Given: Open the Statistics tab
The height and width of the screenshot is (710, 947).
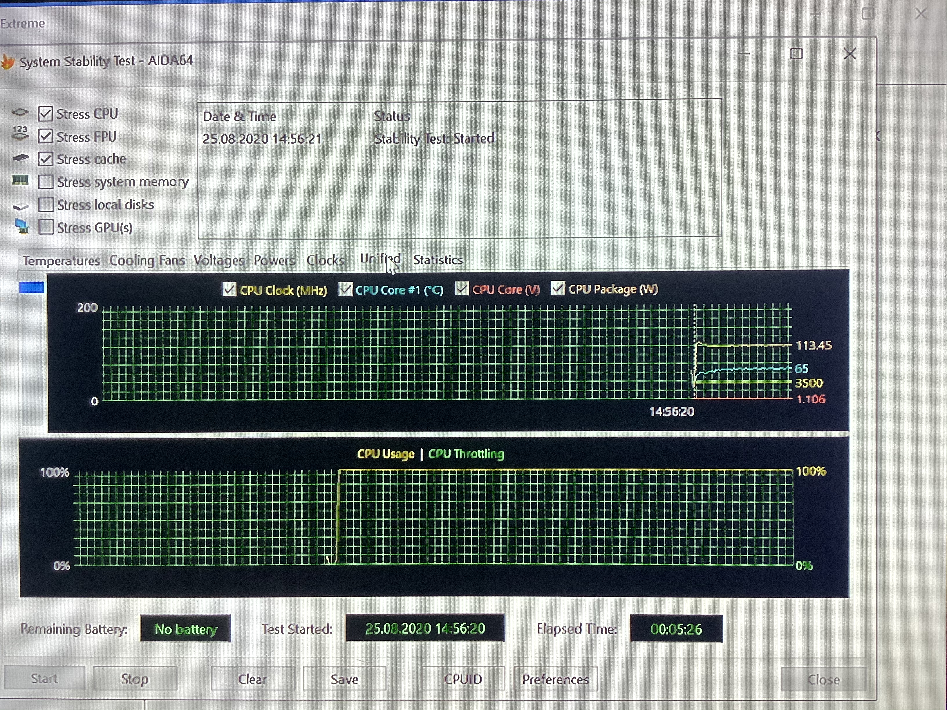Looking at the screenshot, I should [x=438, y=260].
